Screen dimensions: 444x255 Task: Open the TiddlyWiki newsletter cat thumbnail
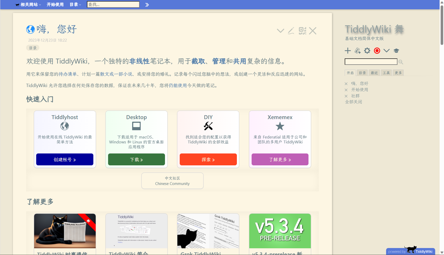(65, 231)
